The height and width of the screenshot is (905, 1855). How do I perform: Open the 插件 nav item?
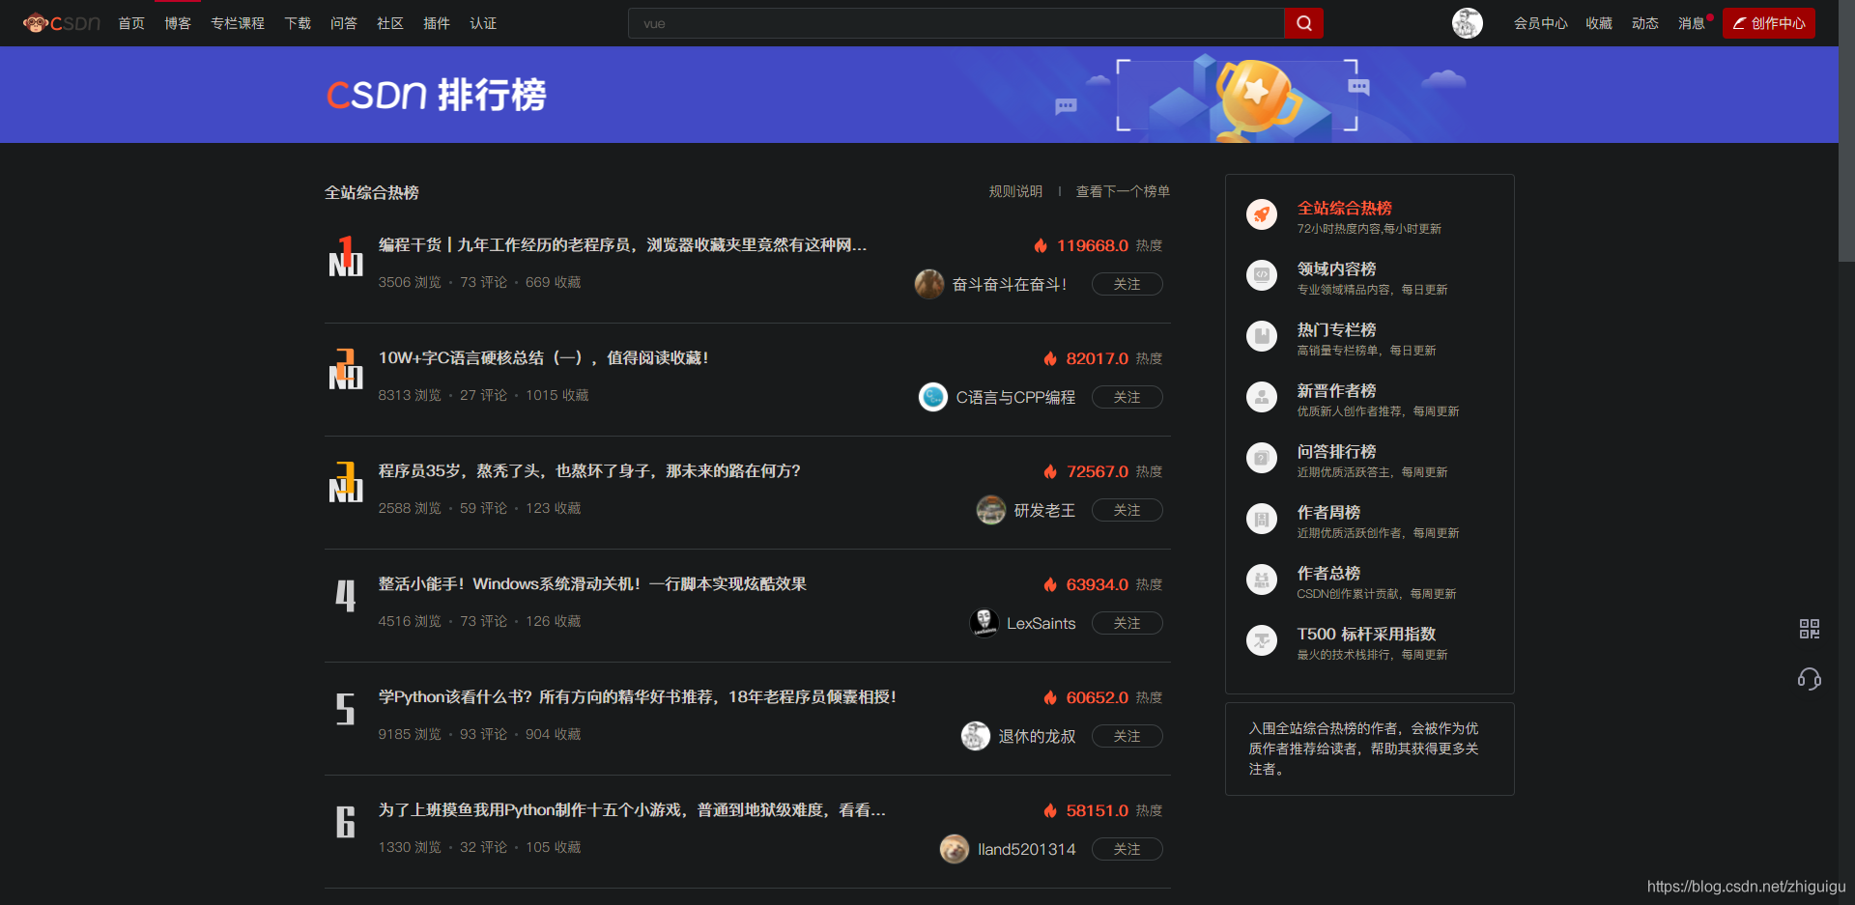point(437,23)
